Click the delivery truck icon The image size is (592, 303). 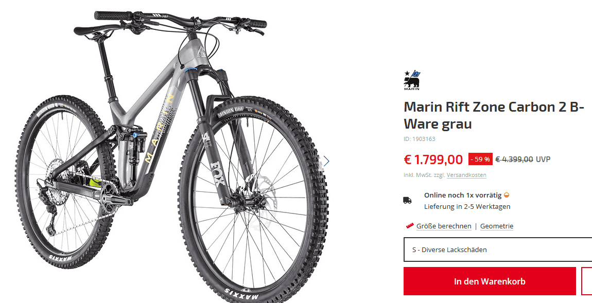point(407,200)
